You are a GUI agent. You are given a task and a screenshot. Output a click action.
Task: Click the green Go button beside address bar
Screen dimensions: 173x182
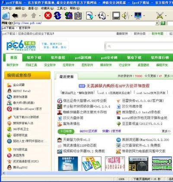click(163, 23)
